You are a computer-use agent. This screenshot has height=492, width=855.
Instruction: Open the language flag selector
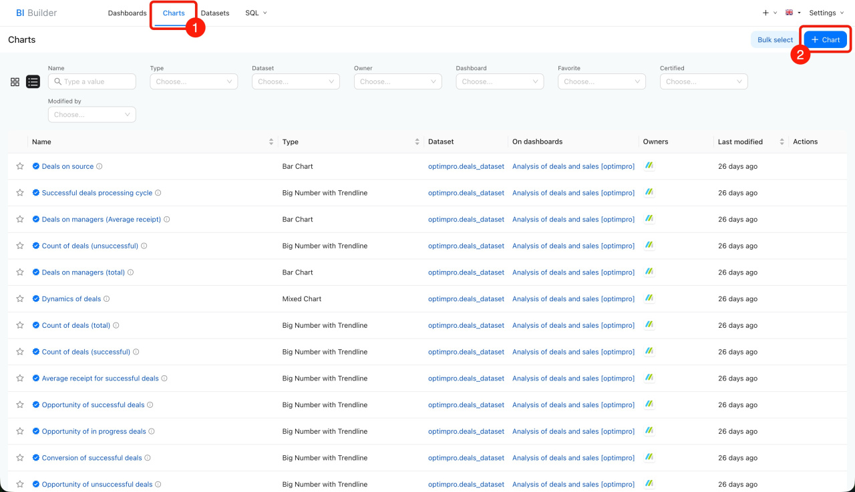(793, 13)
